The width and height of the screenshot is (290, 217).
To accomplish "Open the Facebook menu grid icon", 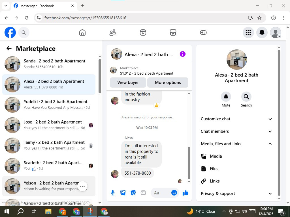I will (x=248, y=32).
